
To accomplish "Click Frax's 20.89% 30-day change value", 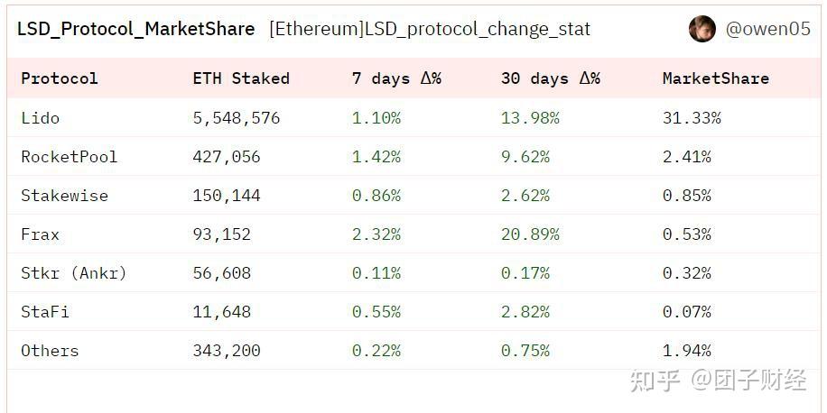I will (530, 234).
